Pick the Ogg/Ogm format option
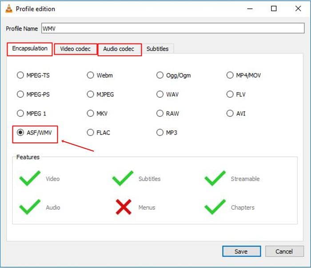The image size is (311, 268). (160, 75)
